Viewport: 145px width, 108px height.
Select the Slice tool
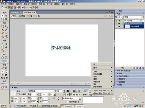click(x=6, y=58)
